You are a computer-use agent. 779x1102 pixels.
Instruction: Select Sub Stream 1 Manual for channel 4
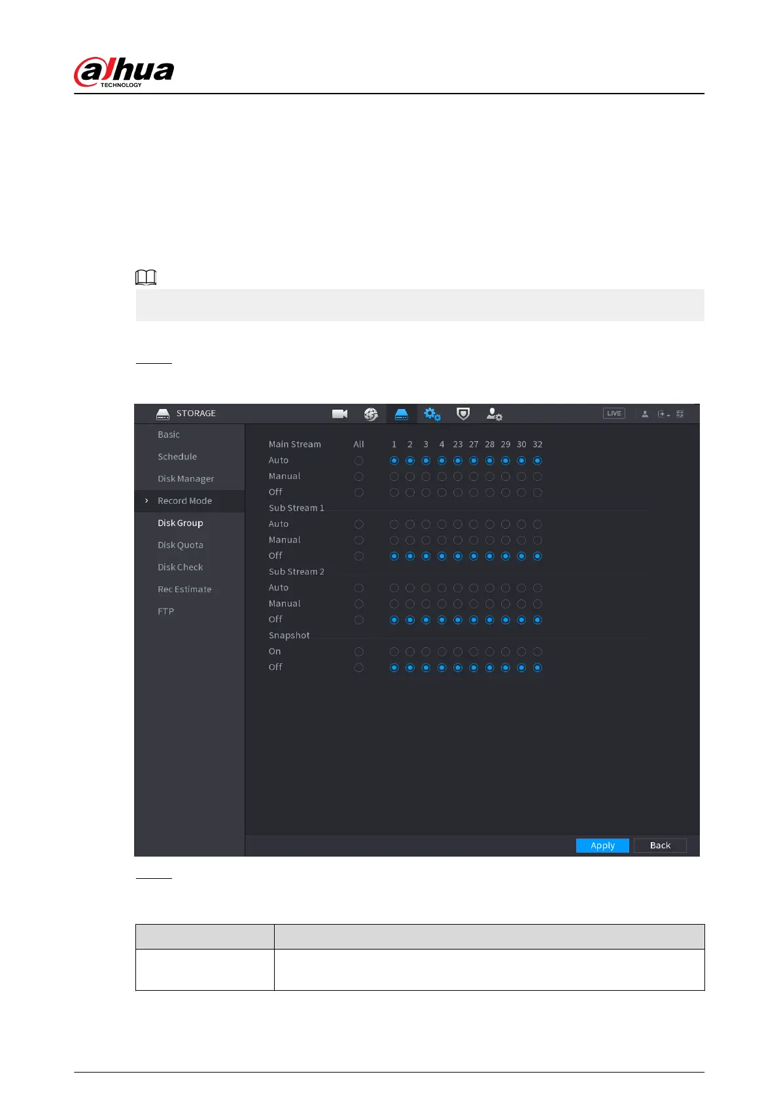[x=441, y=540]
